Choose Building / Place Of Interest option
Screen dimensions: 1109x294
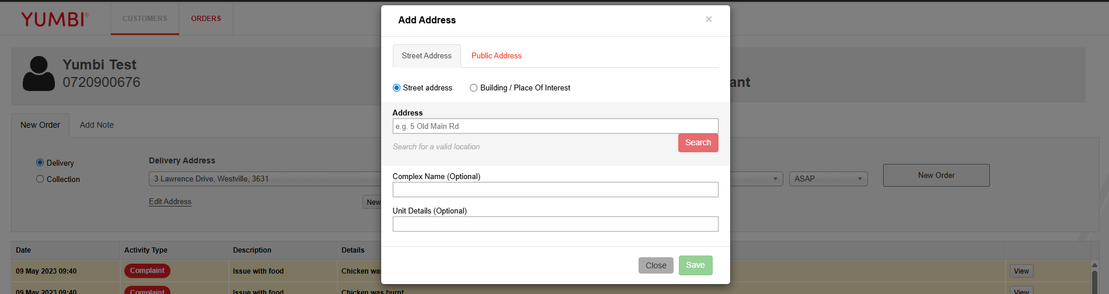pyautogui.click(x=473, y=88)
